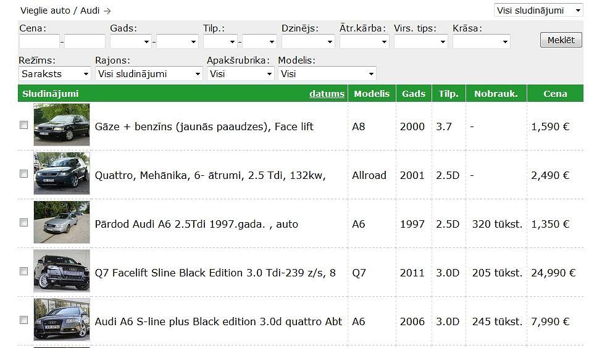Open the Ātr.kārba gearbox dropdown
Screen dimensions: 589x348
[x=364, y=41]
